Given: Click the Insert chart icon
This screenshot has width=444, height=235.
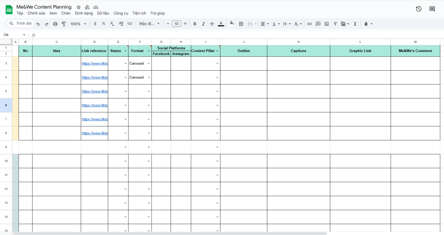Looking at the screenshot, I should [326, 24].
